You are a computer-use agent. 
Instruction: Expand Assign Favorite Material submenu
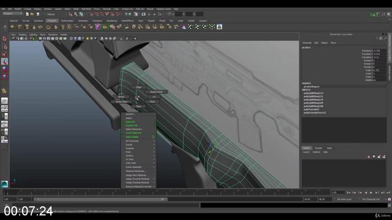pyautogui.click(x=139, y=179)
